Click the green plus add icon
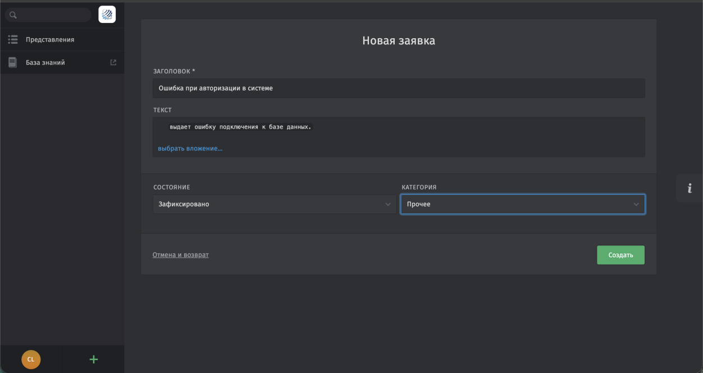The height and width of the screenshot is (373, 703). tap(94, 359)
